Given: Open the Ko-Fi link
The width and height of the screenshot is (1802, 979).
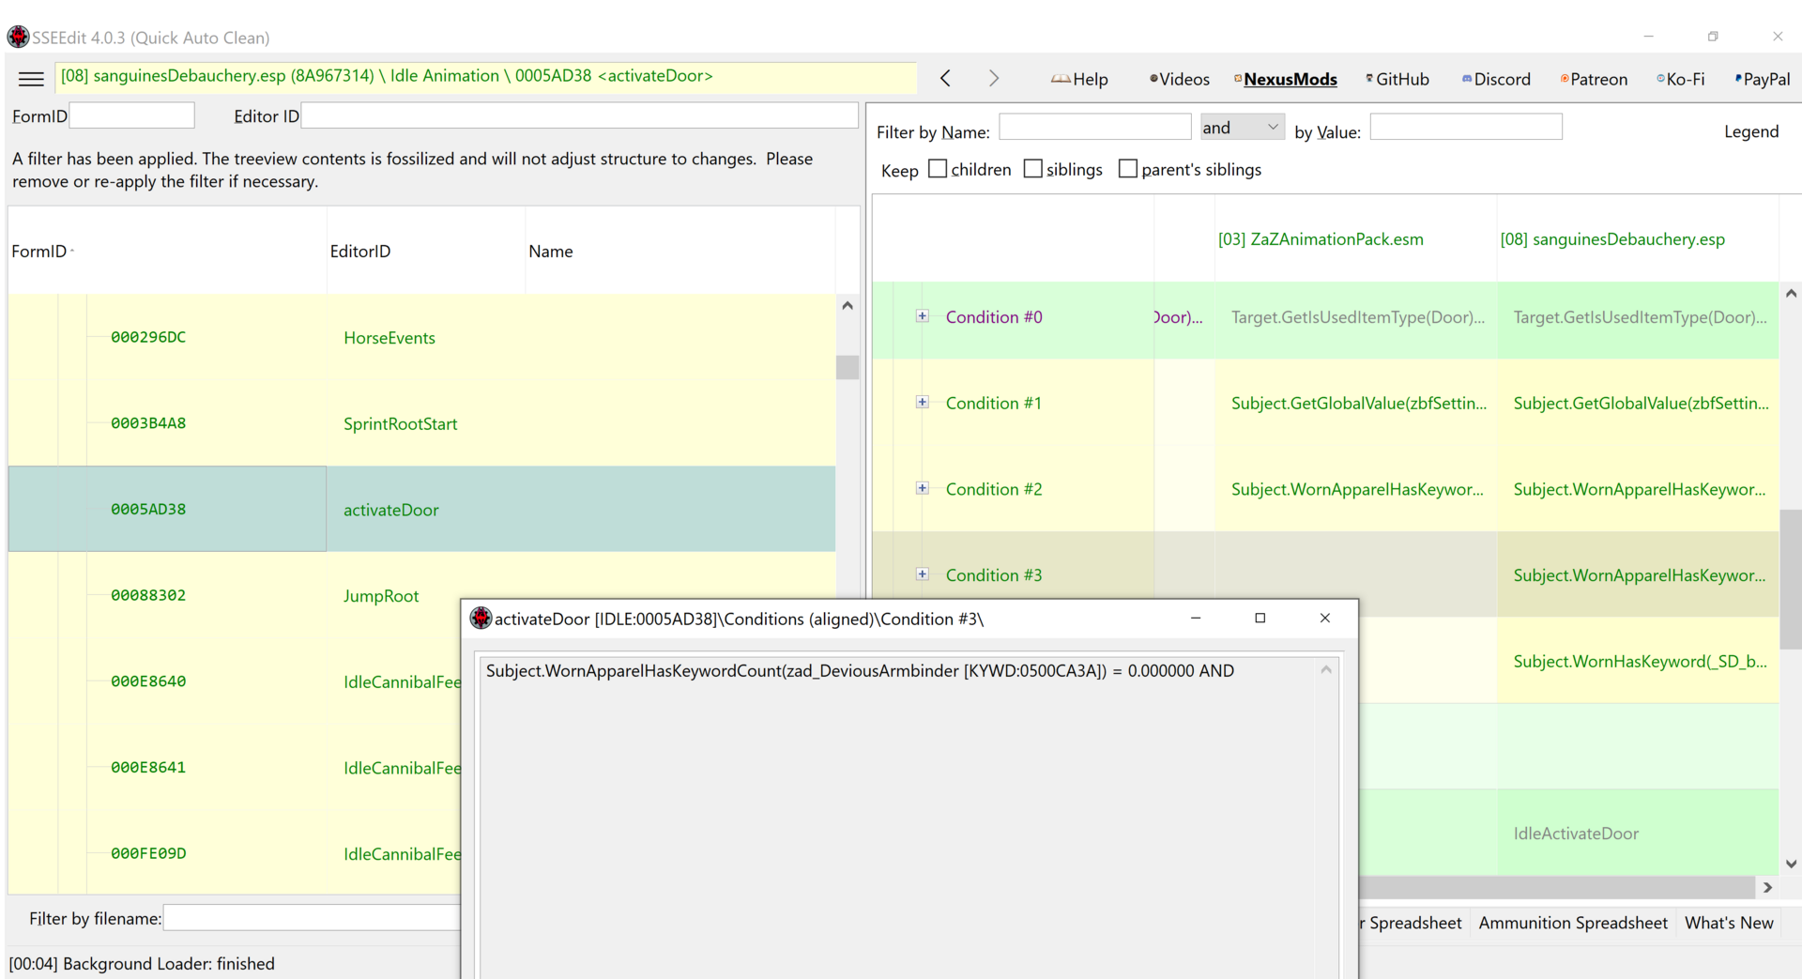Looking at the screenshot, I should 1681,80.
